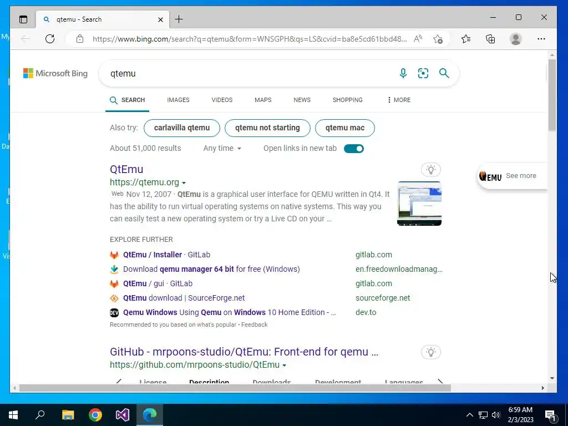
Task: Click QEMU See more card
Action: pyautogui.click(x=511, y=176)
